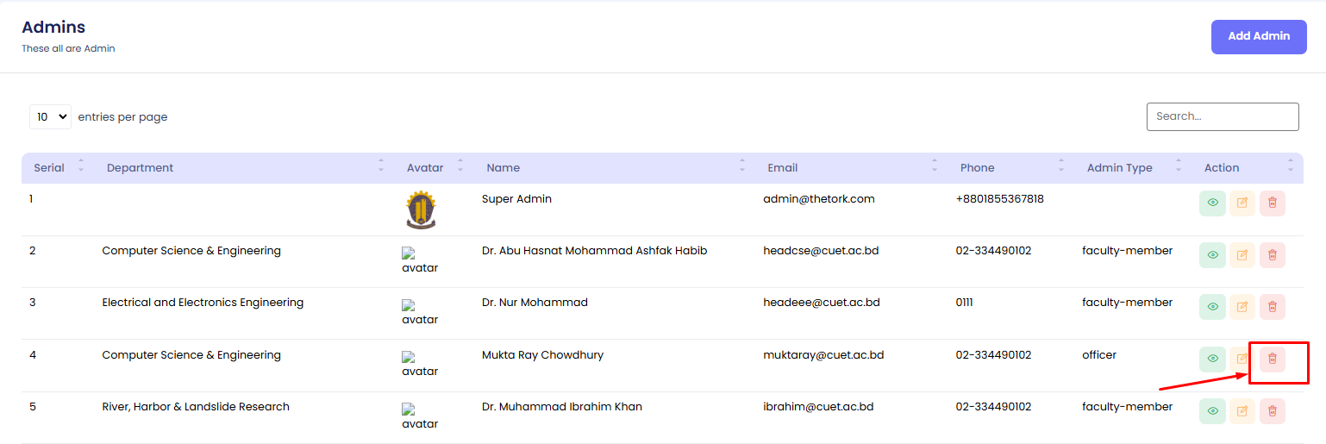Image resolution: width=1326 pixels, height=444 pixels.
Task: View Super Admin details via eye icon
Action: click(x=1212, y=203)
